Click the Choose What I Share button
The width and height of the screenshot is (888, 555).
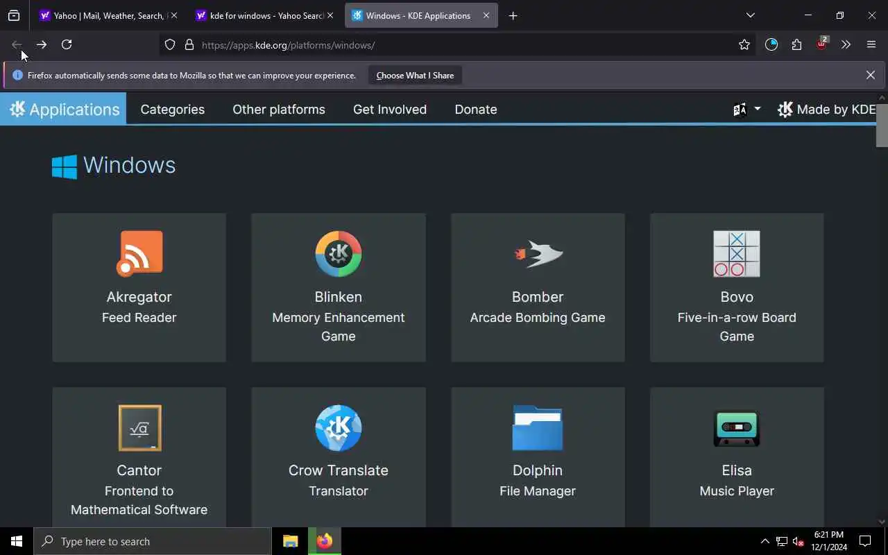pos(415,75)
